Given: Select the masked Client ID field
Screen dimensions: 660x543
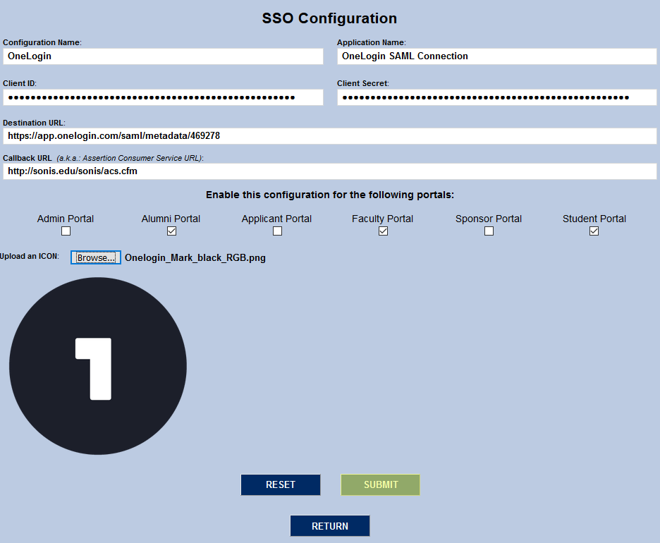Looking at the screenshot, I should [x=162, y=97].
